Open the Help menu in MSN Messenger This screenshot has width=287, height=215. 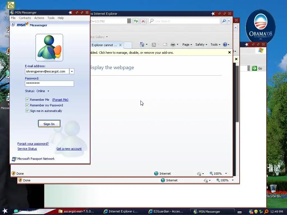point(61,18)
